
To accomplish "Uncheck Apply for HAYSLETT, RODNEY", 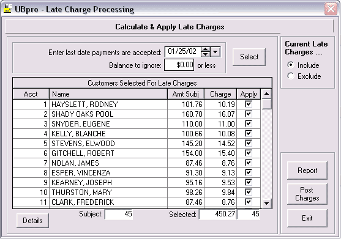I will point(249,104).
